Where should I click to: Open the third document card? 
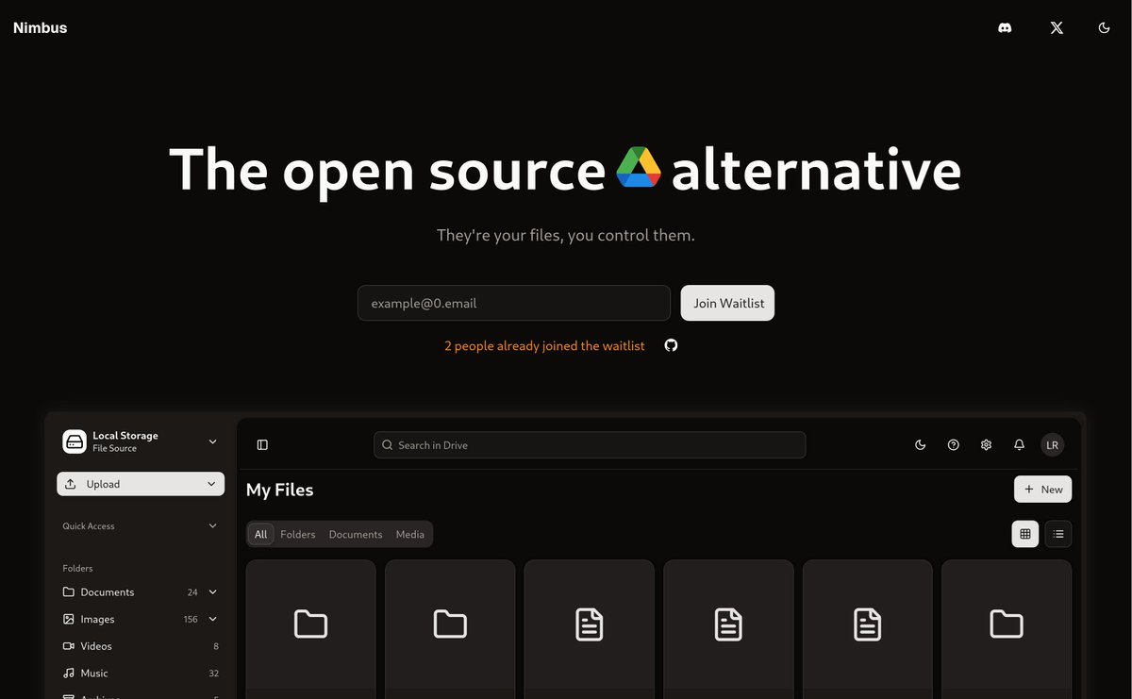tap(868, 629)
